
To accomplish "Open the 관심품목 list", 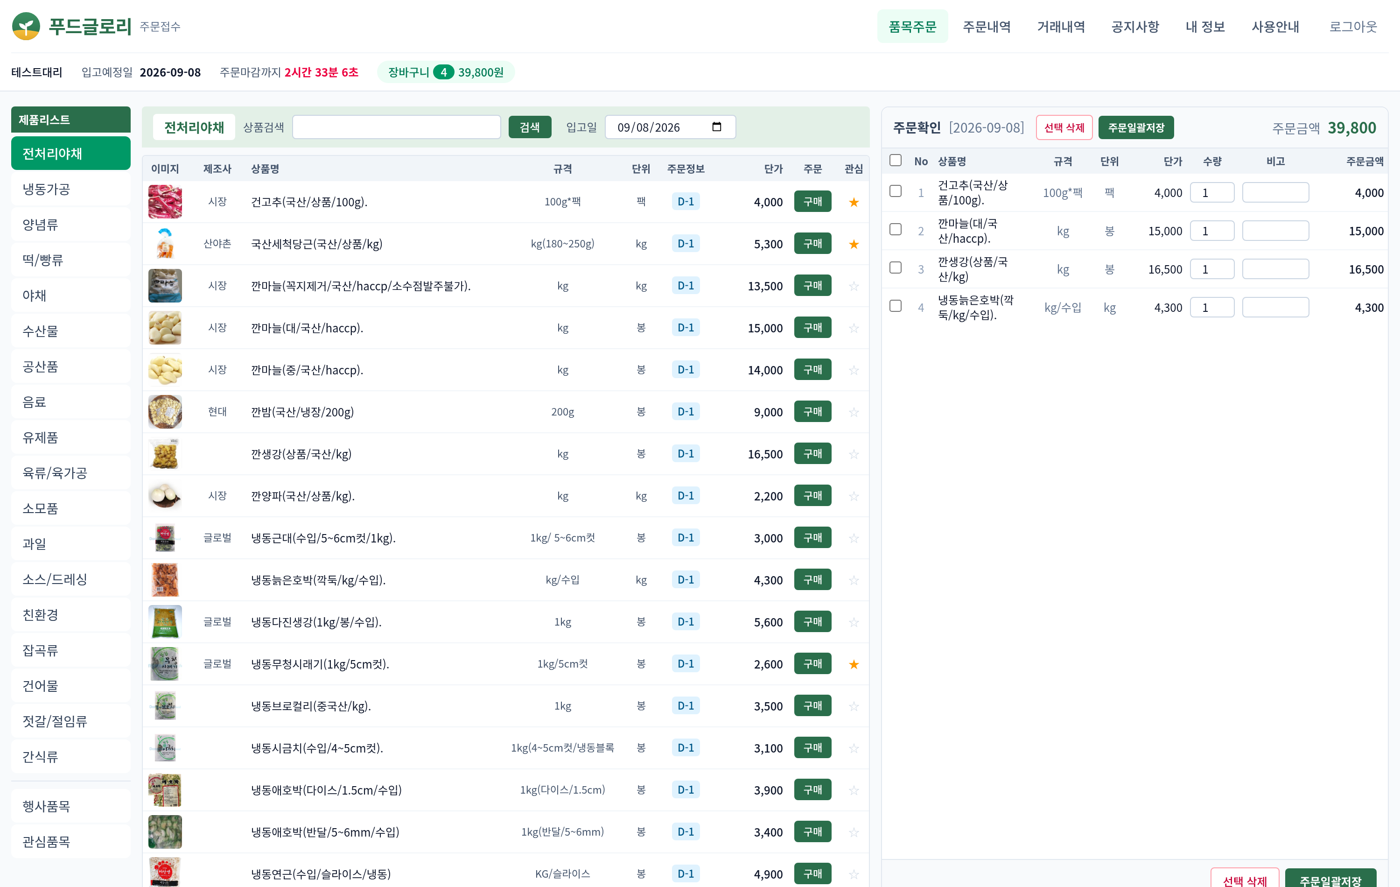I will pos(71,842).
